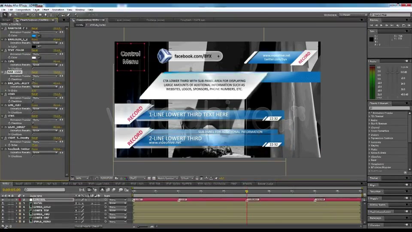Select the Eraser tool
The height and width of the screenshot is (232, 412).
(69, 15)
